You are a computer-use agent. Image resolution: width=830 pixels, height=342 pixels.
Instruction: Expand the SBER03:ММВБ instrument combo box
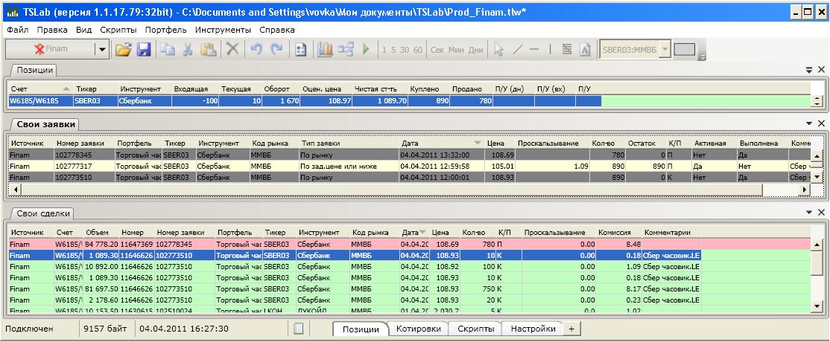665,49
